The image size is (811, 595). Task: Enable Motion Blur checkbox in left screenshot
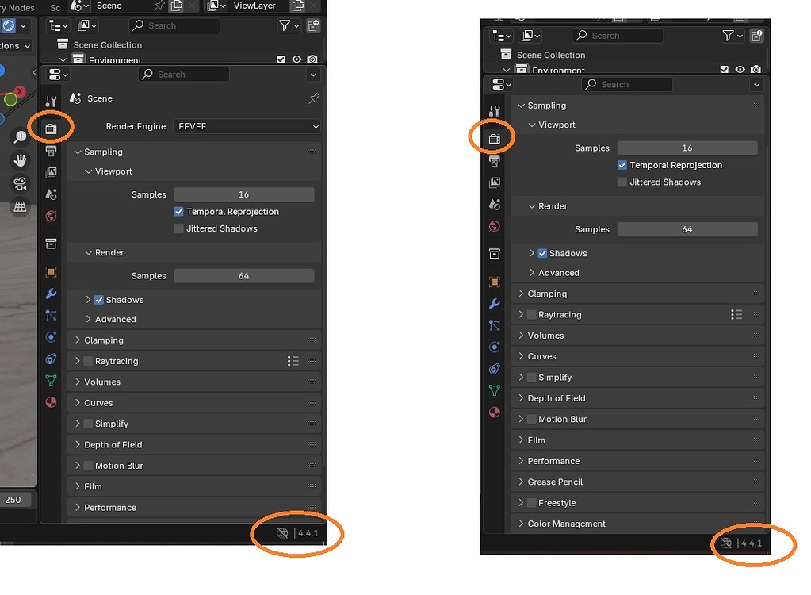tap(88, 465)
